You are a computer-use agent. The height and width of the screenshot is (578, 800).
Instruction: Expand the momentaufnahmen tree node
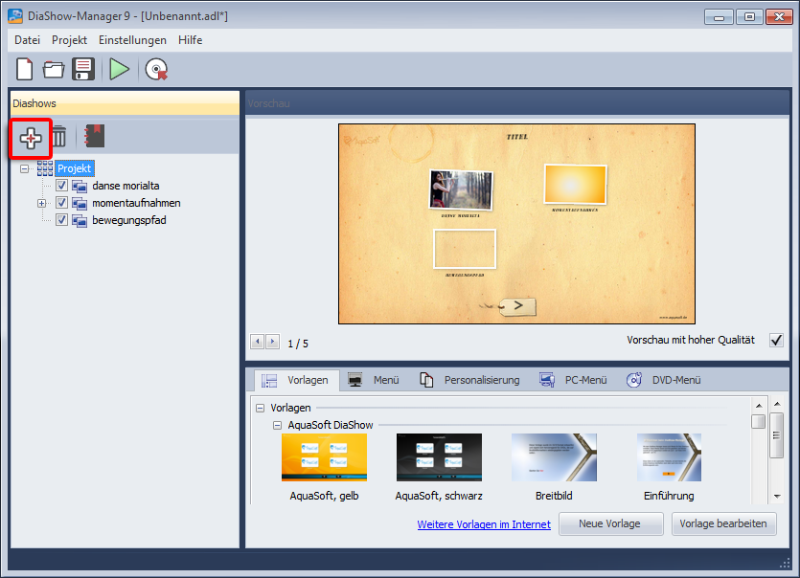[x=42, y=203]
